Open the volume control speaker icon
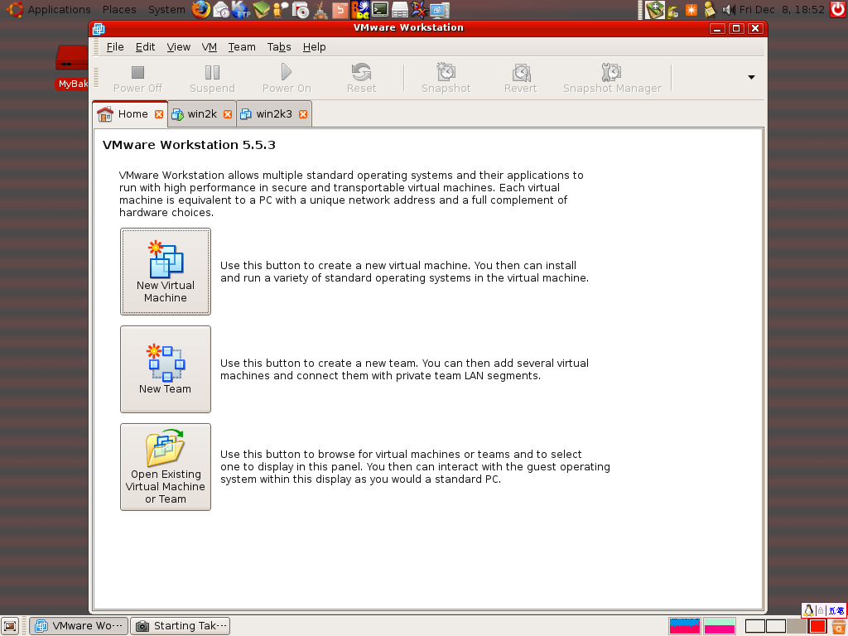Viewport: 848px width, 636px height. pyautogui.click(x=728, y=10)
